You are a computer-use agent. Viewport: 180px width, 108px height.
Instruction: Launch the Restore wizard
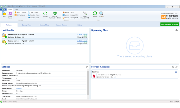pyautogui.click(x=45, y=14)
